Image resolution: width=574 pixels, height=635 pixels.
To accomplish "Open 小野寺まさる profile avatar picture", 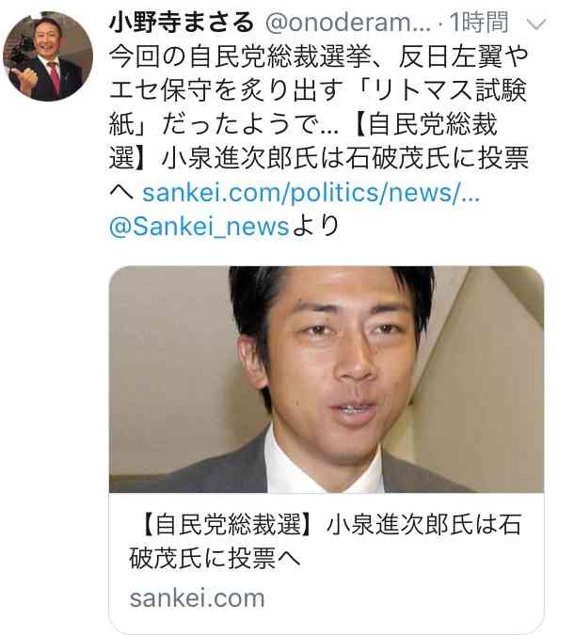I will [x=48, y=56].
